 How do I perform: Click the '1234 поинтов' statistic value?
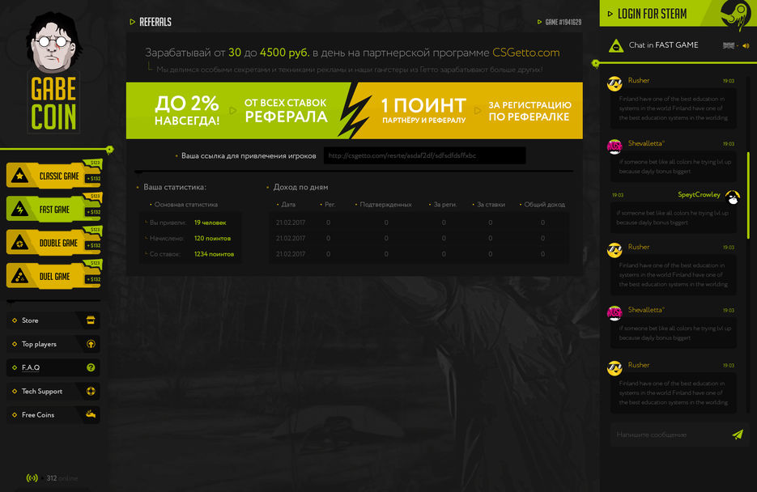tap(214, 254)
